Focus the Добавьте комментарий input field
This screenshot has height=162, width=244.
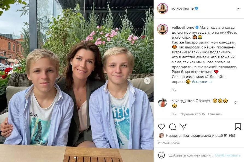click(191, 155)
